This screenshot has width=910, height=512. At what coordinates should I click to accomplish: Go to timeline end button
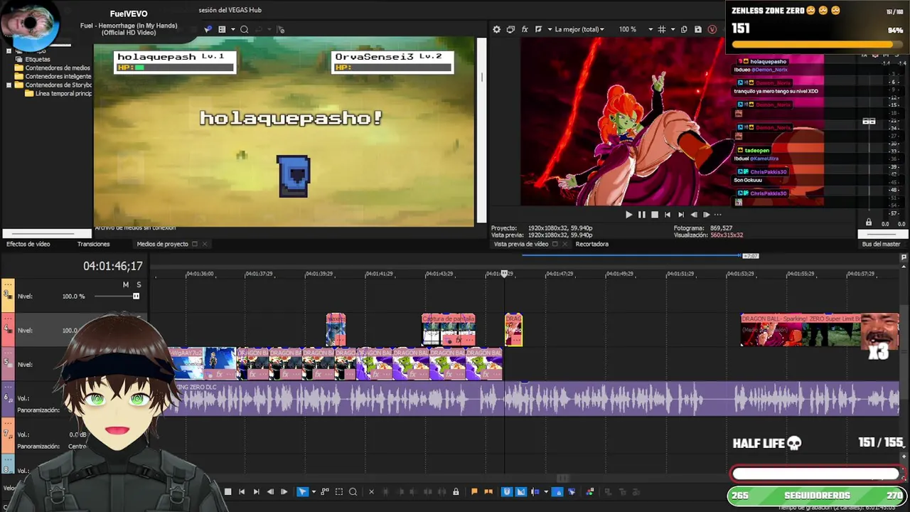tap(256, 491)
